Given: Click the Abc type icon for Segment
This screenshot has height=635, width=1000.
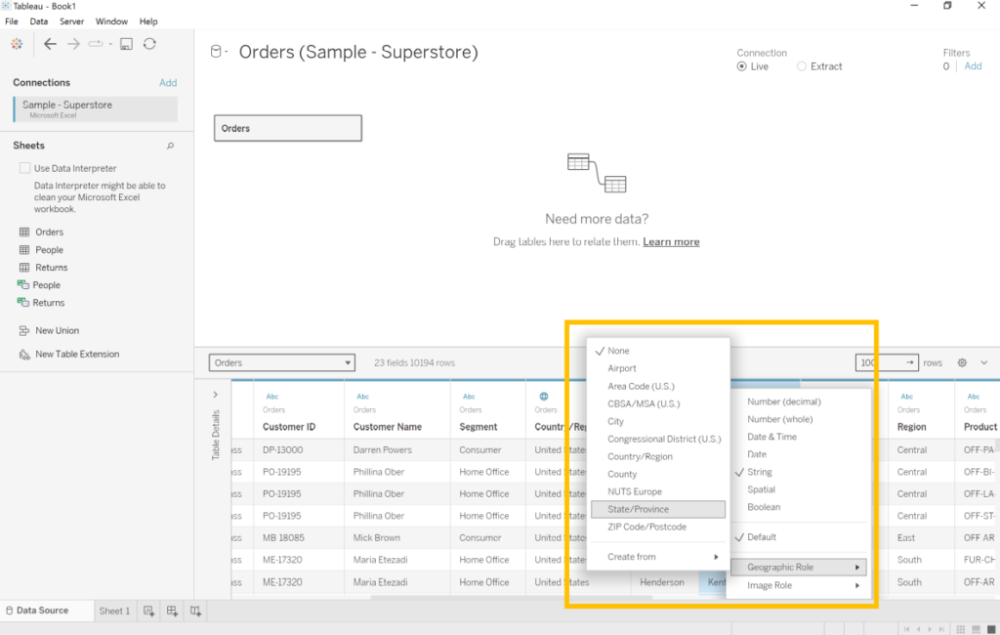Looking at the screenshot, I should 469,397.
